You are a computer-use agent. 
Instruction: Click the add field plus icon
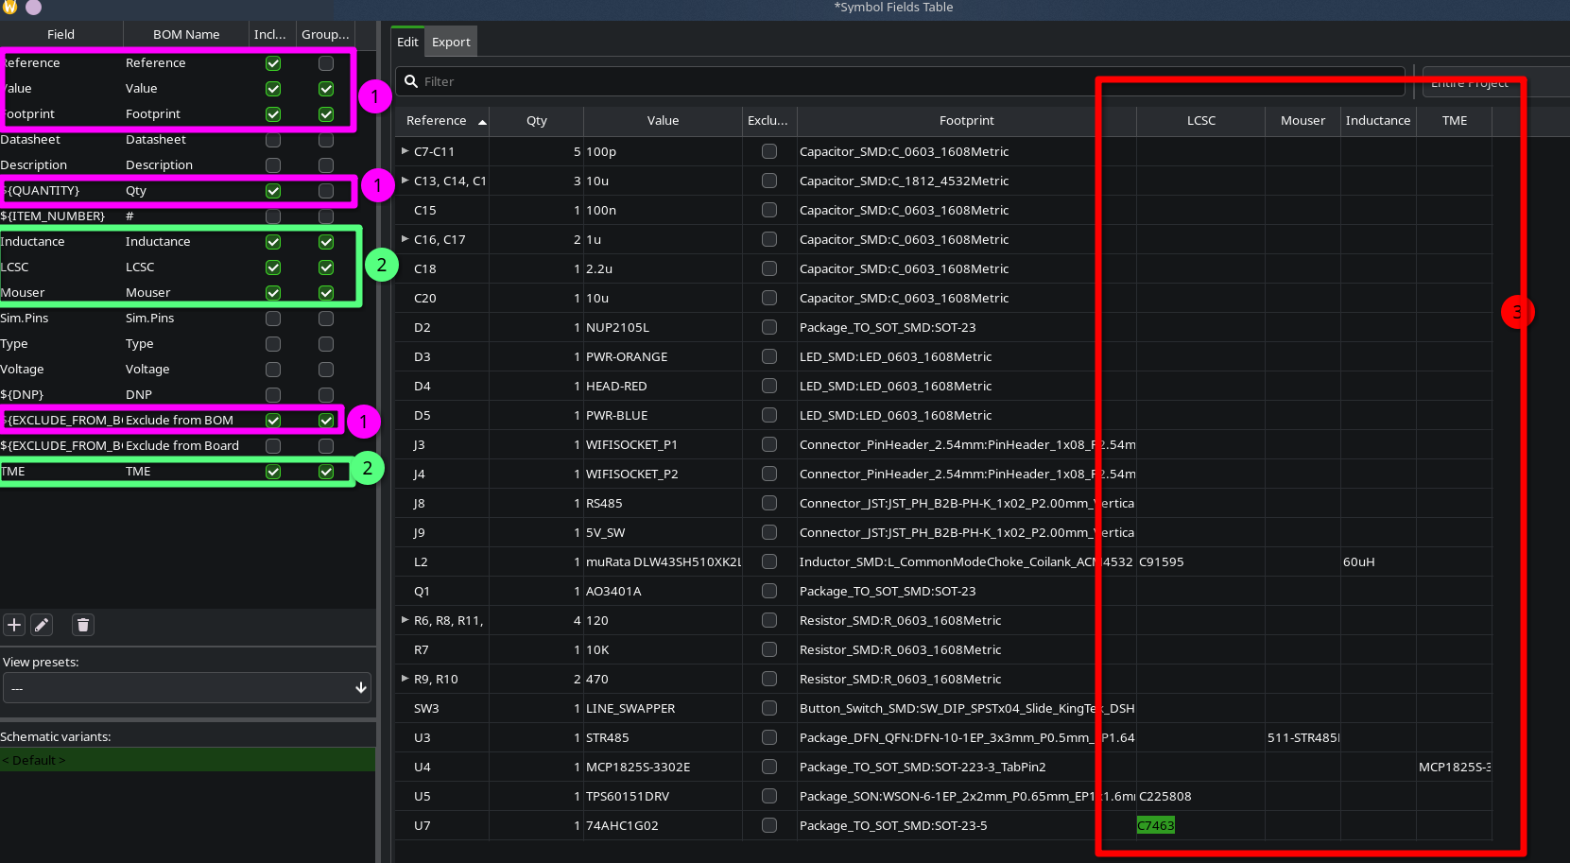point(14,625)
